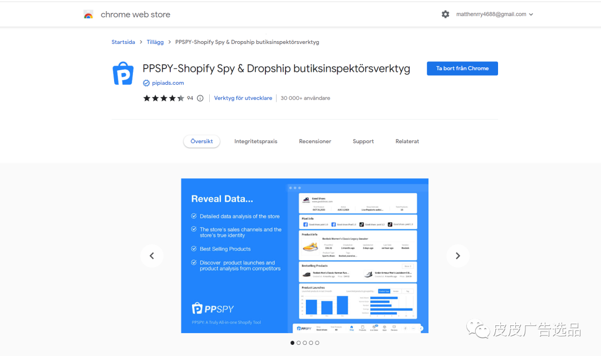Open the Relaterat tab

(407, 141)
